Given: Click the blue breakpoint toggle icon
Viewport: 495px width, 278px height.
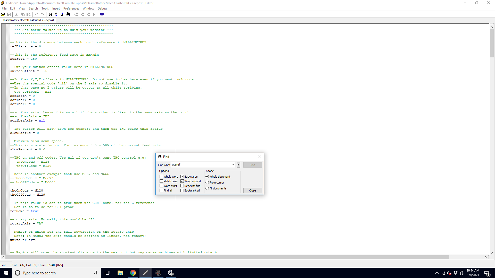Looking at the screenshot, I should pyautogui.click(x=102, y=14).
